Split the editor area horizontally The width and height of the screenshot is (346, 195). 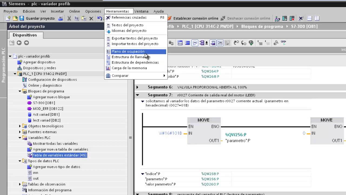click(310, 18)
